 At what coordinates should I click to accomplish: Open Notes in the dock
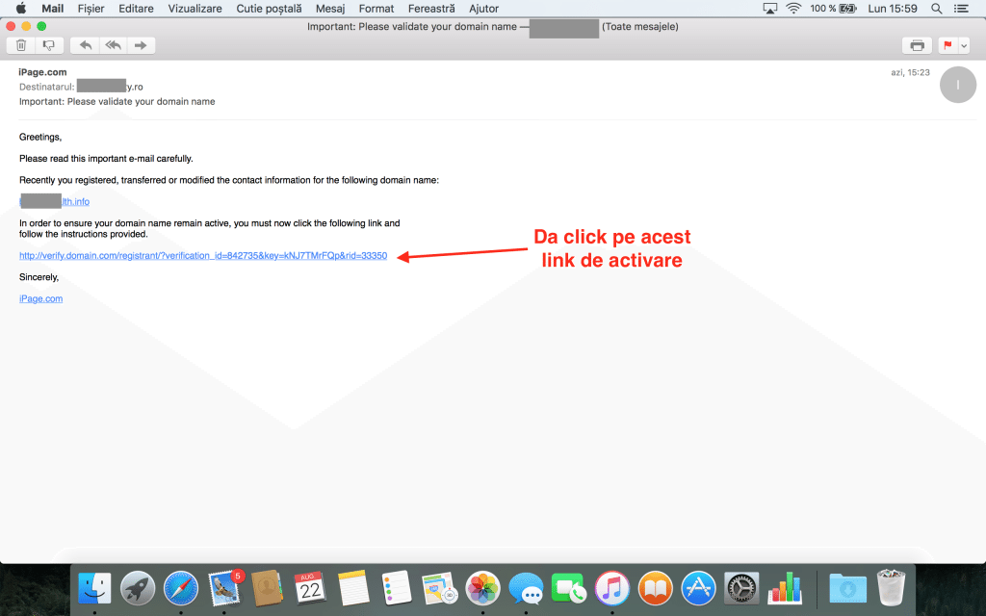pyautogui.click(x=353, y=590)
